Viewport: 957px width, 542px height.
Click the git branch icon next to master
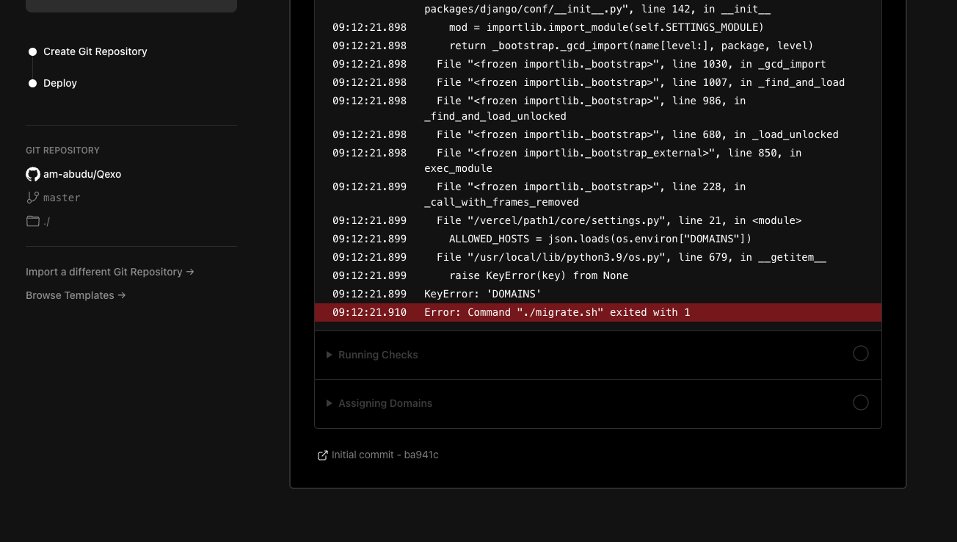(33, 198)
